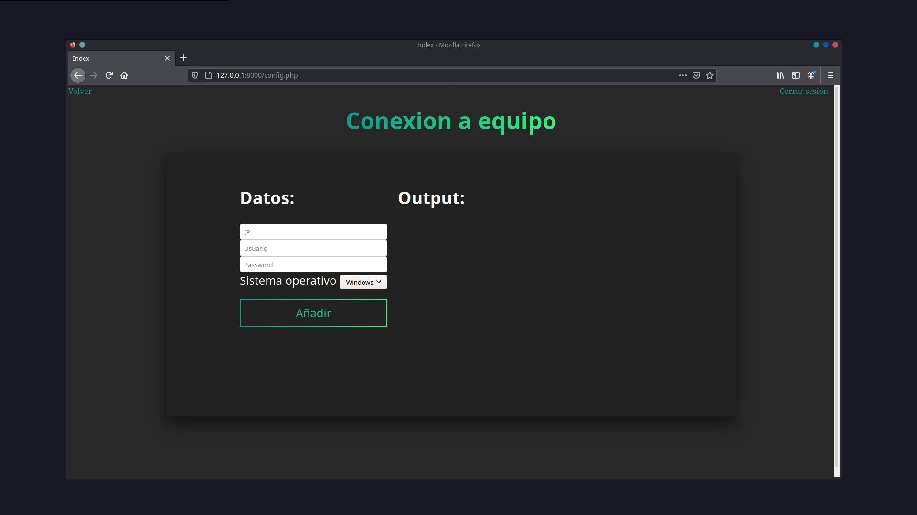Bookmark the page with the star icon
This screenshot has width=917, height=515.
[710, 75]
